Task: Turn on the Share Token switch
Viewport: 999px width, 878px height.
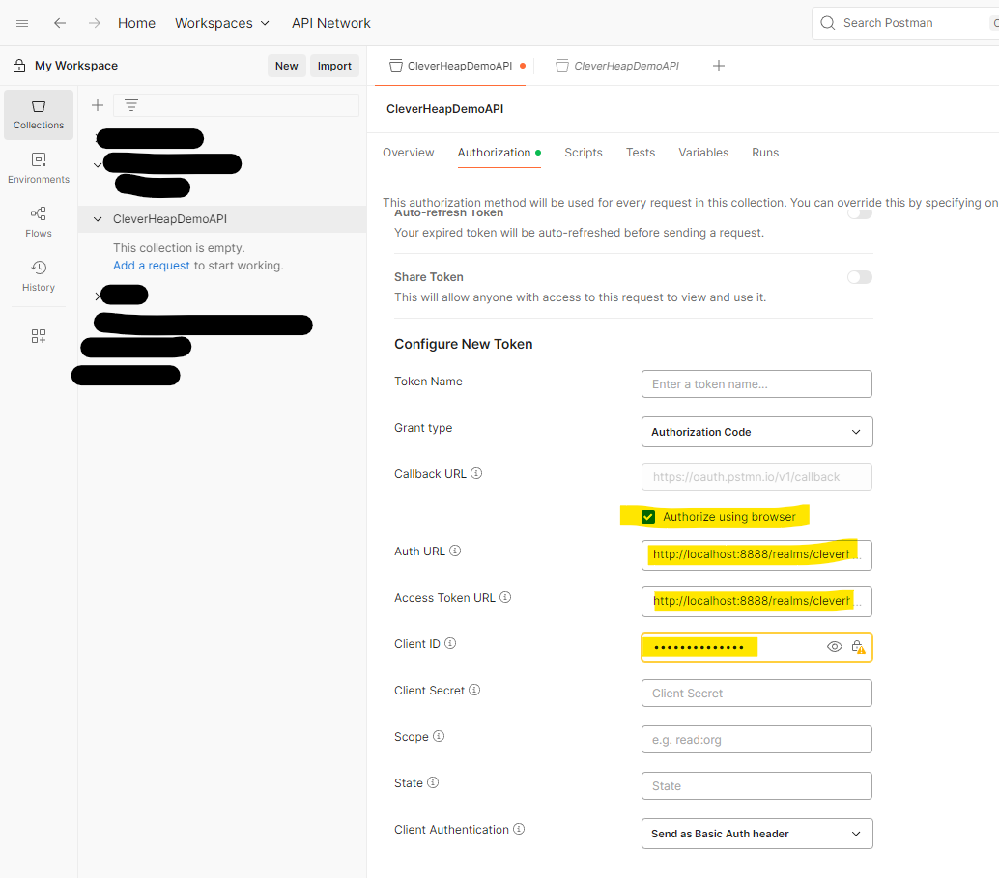Action: click(859, 277)
